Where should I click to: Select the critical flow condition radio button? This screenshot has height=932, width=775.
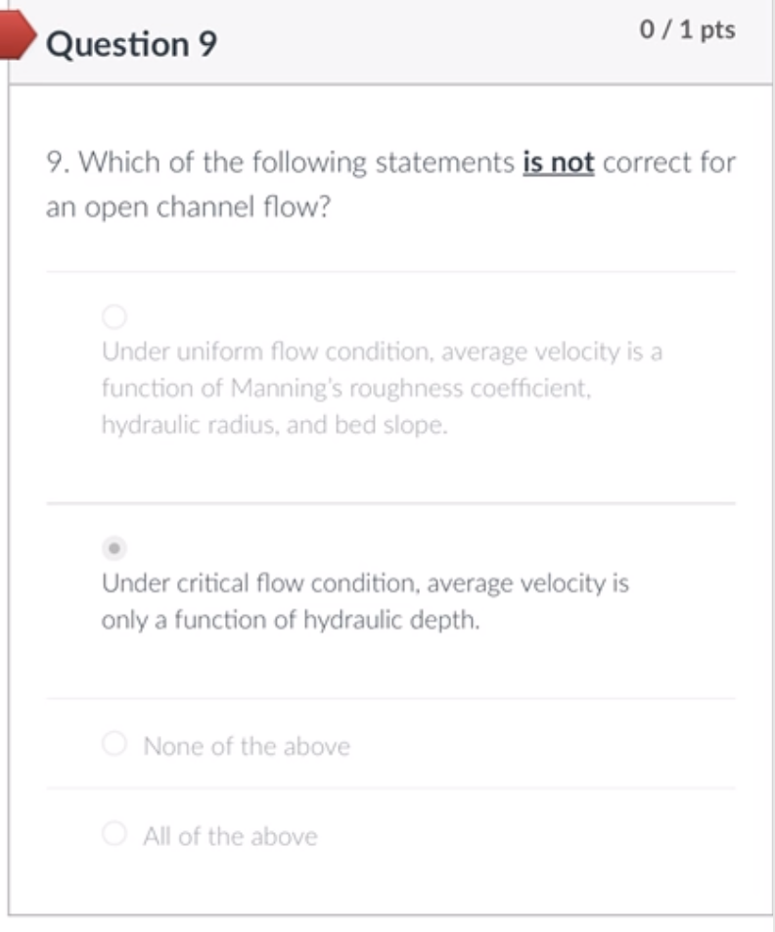click(x=114, y=546)
